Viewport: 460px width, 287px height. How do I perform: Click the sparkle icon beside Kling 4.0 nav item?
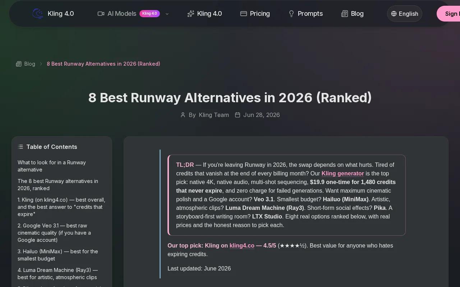190,14
